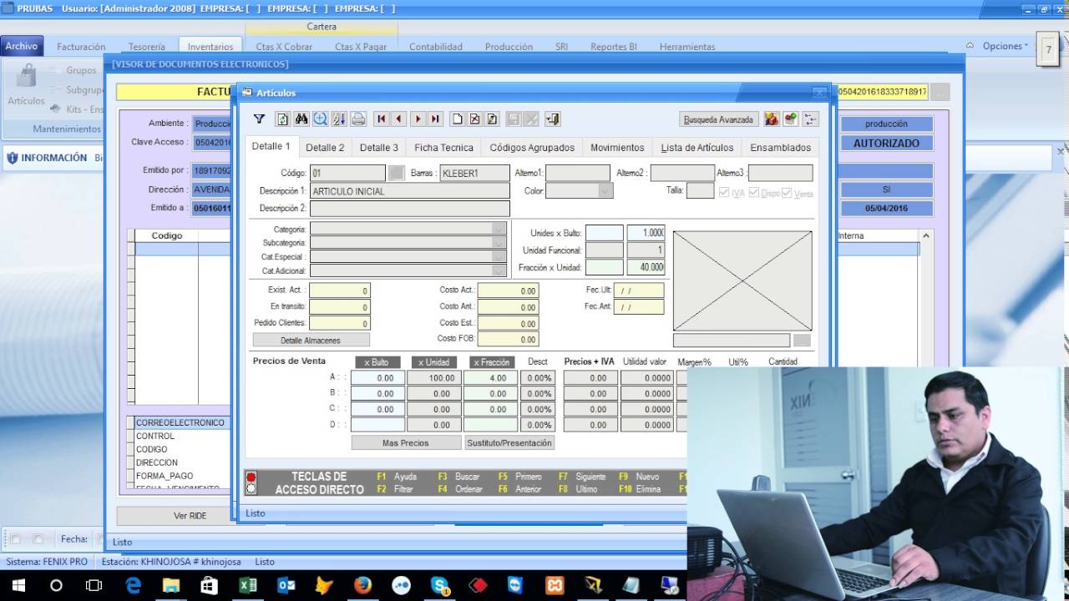Screen dimensions: 1069x601
Task: Open the Facturación ribbon tab
Action: coord(81,47)
